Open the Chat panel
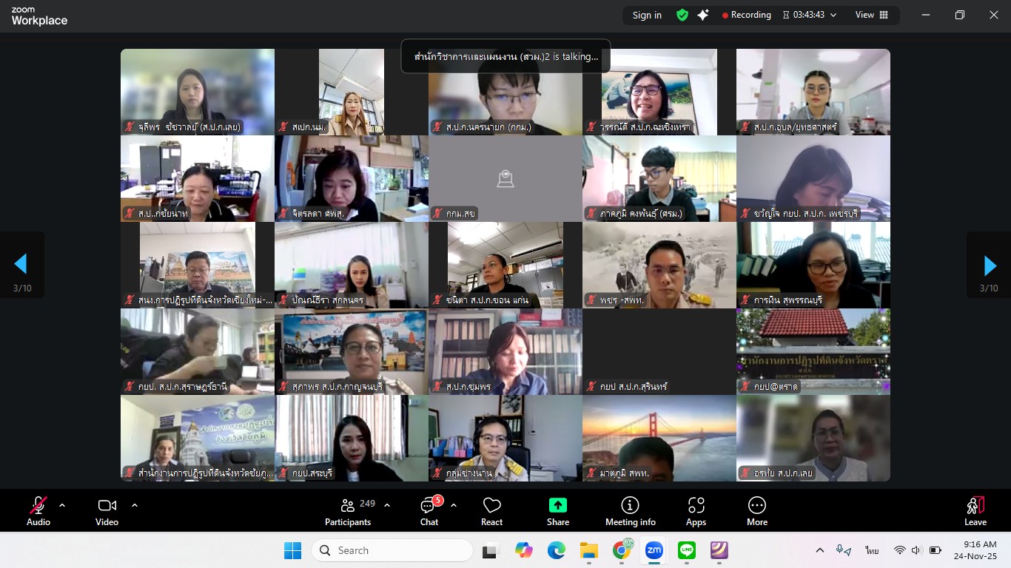This screenshot has width=1011, height=568. pos(429,512)
